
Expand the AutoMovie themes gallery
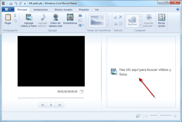pos(107,25)
